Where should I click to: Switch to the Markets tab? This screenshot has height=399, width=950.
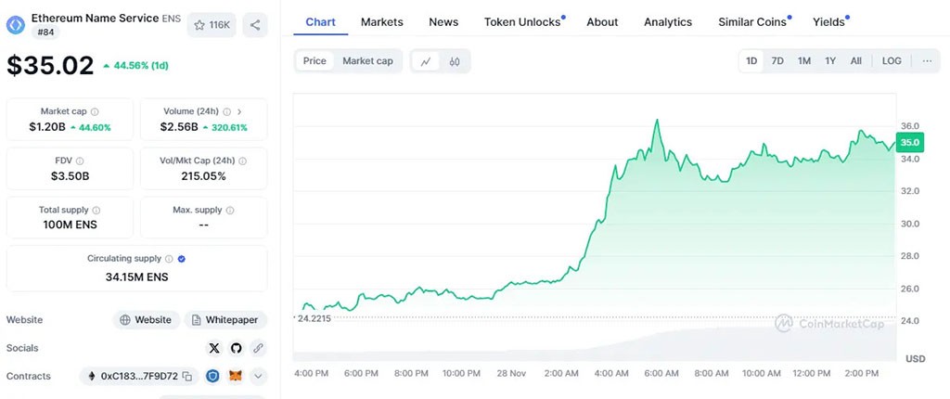tap(381, 21)
